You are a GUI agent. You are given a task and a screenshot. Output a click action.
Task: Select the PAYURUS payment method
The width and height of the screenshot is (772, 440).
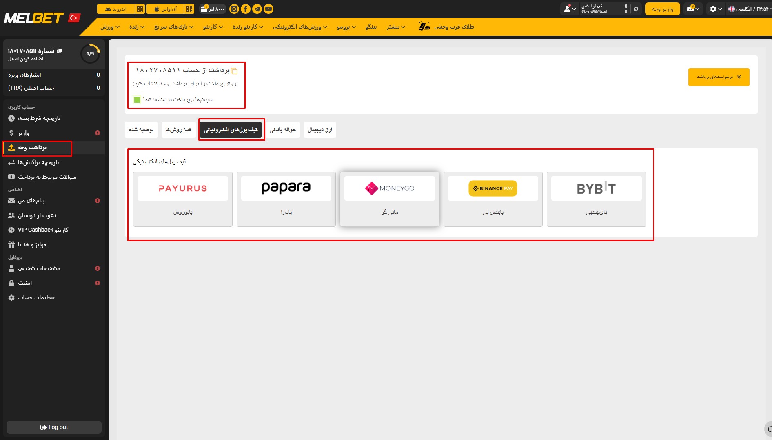pos(183,199)
